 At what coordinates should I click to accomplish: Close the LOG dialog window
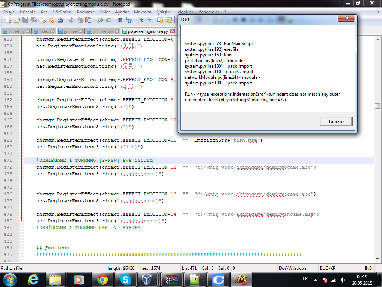click(x=346, y=18)
